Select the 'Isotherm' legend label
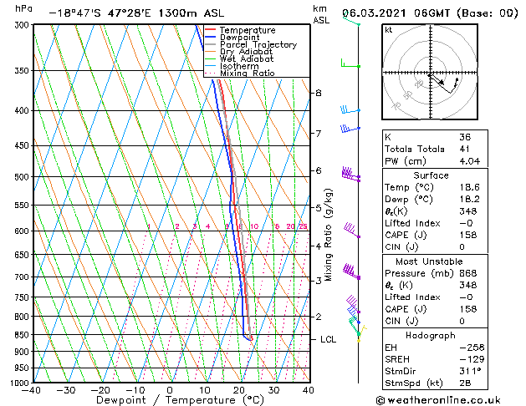The image size is (526, 406). coord(239,66)
